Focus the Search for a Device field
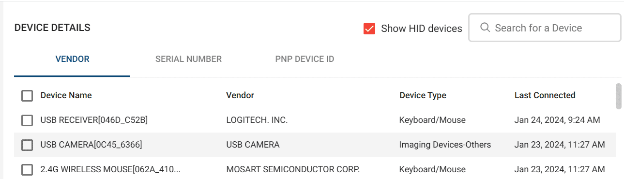The height and width of the screenshot is (179, 624). click(545, 28)
